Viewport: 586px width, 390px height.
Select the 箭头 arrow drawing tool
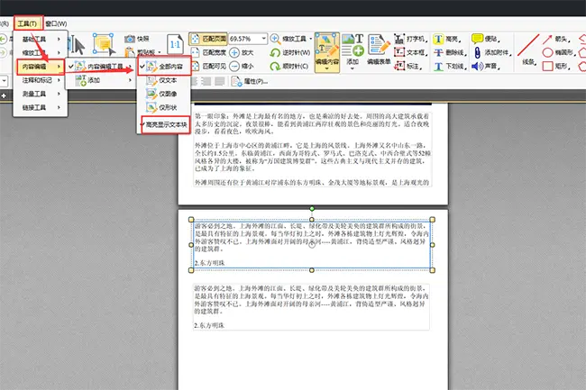(x=556, y=39)
